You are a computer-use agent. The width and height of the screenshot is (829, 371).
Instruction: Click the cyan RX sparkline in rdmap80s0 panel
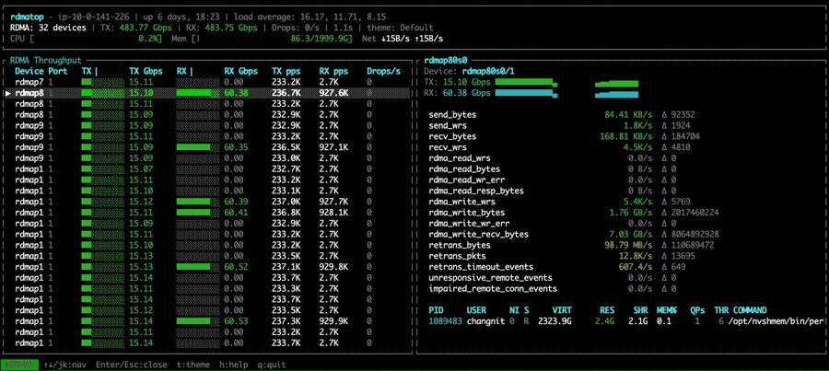(566, 94)
